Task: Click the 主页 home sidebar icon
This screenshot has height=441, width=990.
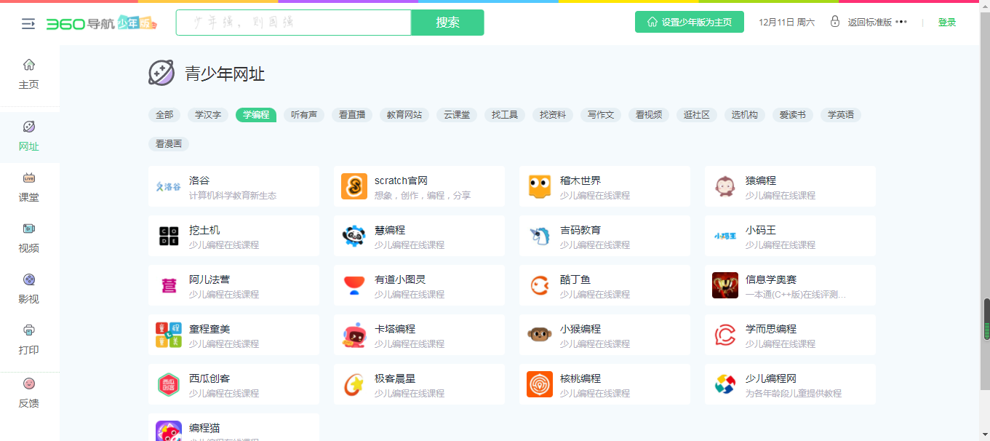Action: pyautogui.click(x=29, y=64)
